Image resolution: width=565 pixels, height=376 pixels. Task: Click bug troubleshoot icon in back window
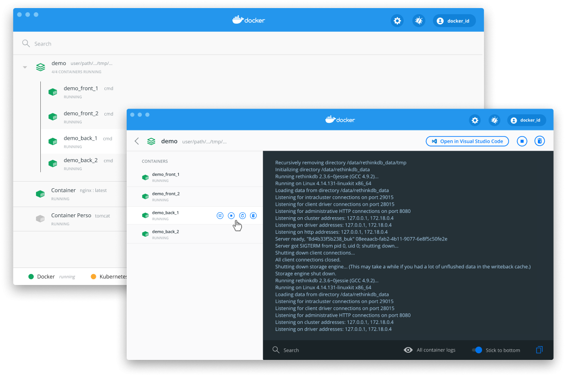419,21
